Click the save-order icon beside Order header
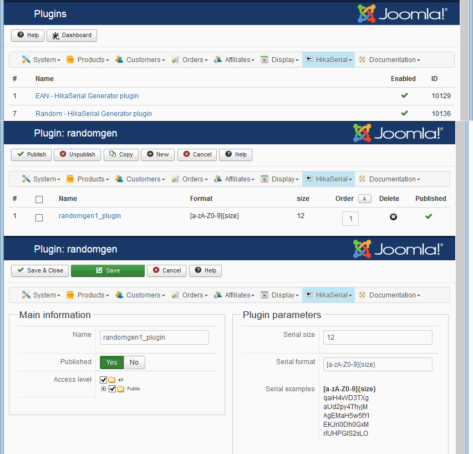Screen dimensions: 473x454 click(x=365, y=199)
